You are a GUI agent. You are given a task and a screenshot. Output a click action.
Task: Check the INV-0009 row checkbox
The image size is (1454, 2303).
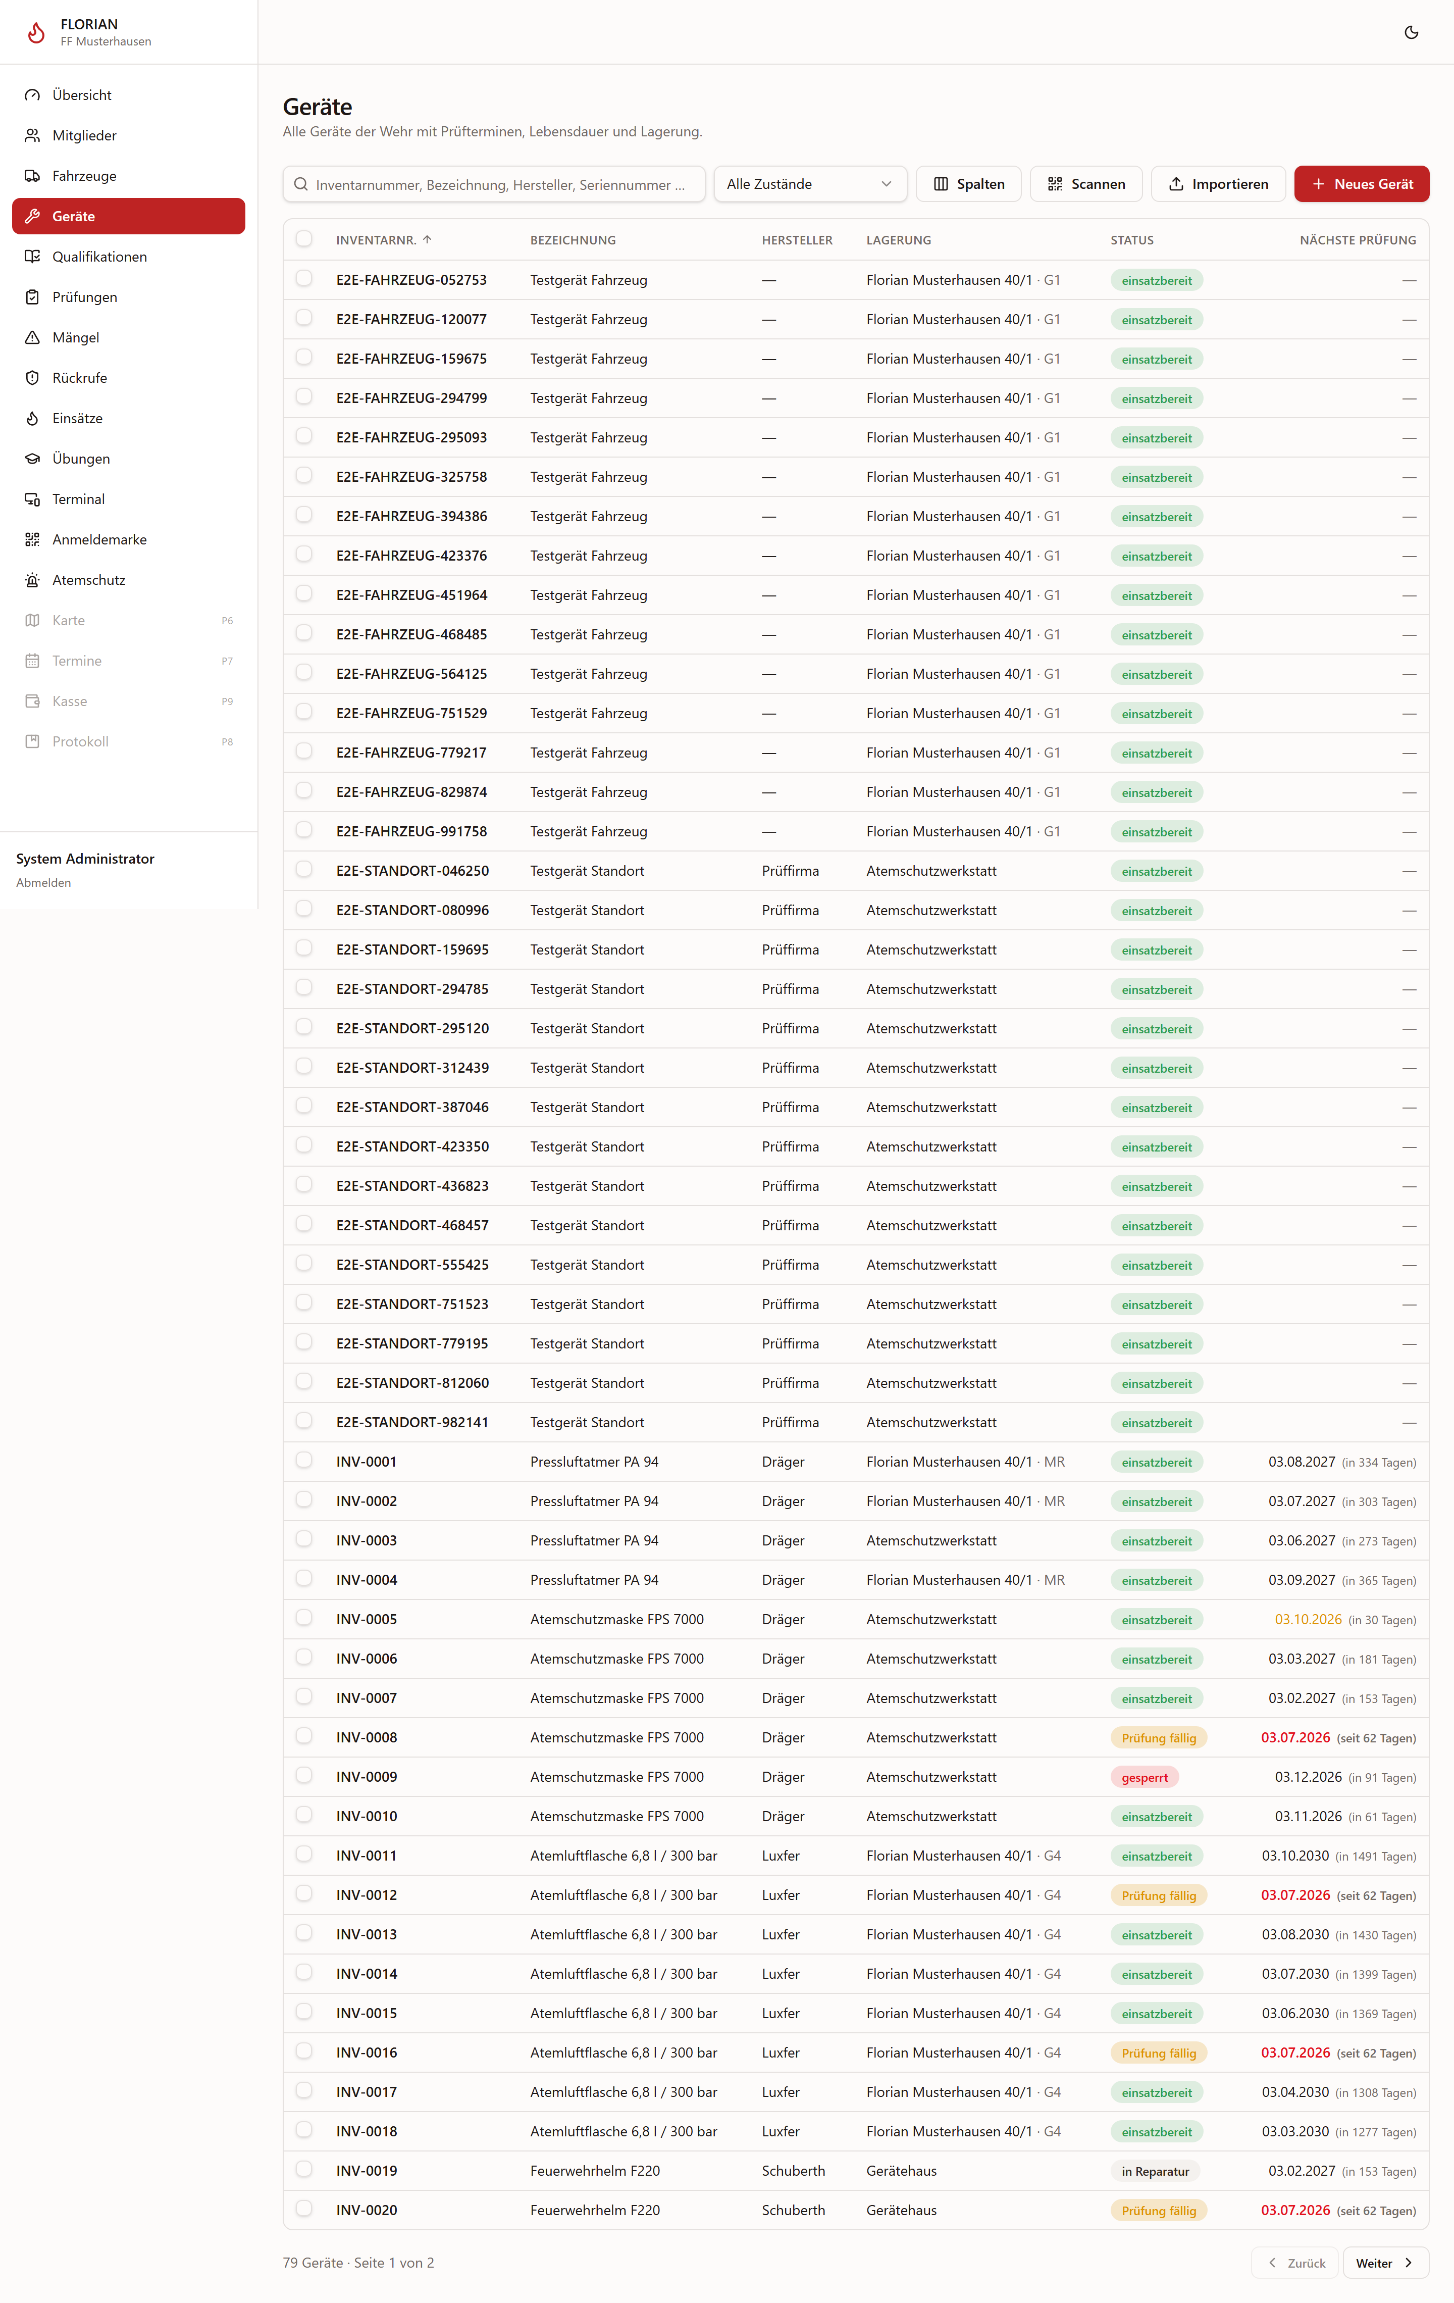coord(304,1775)
